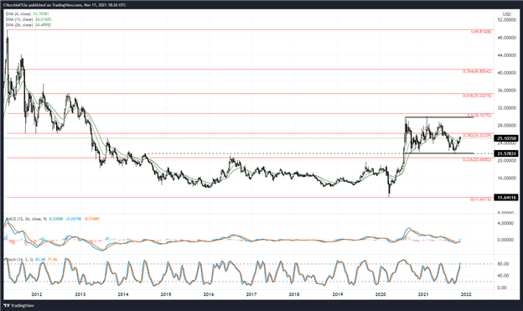The height and width of the screenshot is (311, 523).
Task: Click the 80.00 Stochastic axis value
Action: 503,264
